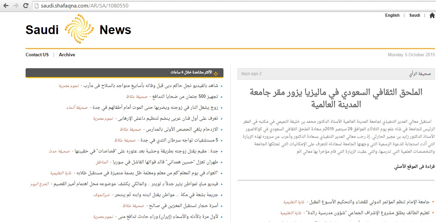Open the Contact US menu item
The image size is (436, 222).
(37, 55)
